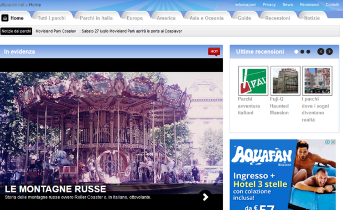Open Parchi avventura italiani thumbnail
Viewport: 343px width, 210px height.
click(x=253, y=81)
